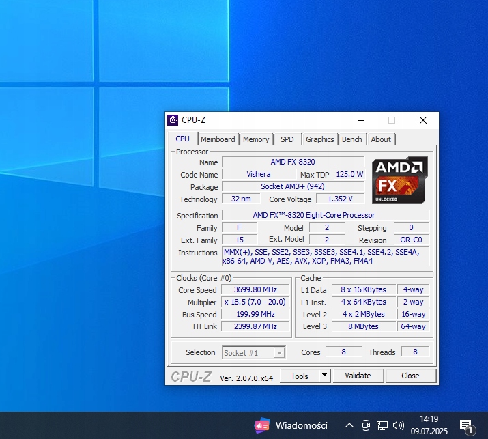This screenshot has height=439, width=488.
Task: Minimize the CPU-Z window
Action: click(360, 120)
